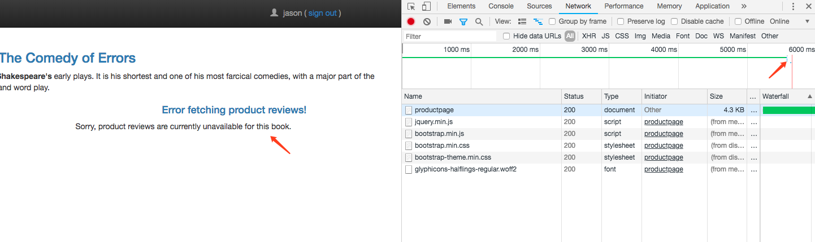Viewport: 815px width, 242px height.
Task: Click the sign out link
Action: pos(322,13)
